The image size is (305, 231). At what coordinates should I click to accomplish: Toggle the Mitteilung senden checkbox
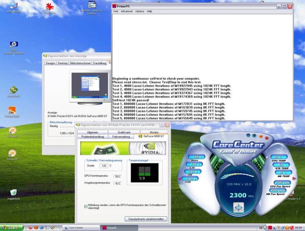[x=86, y=206]
